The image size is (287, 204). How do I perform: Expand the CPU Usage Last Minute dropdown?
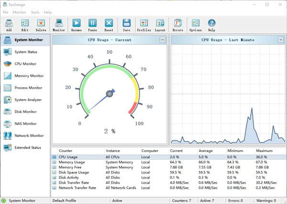(x=280, y=40)
